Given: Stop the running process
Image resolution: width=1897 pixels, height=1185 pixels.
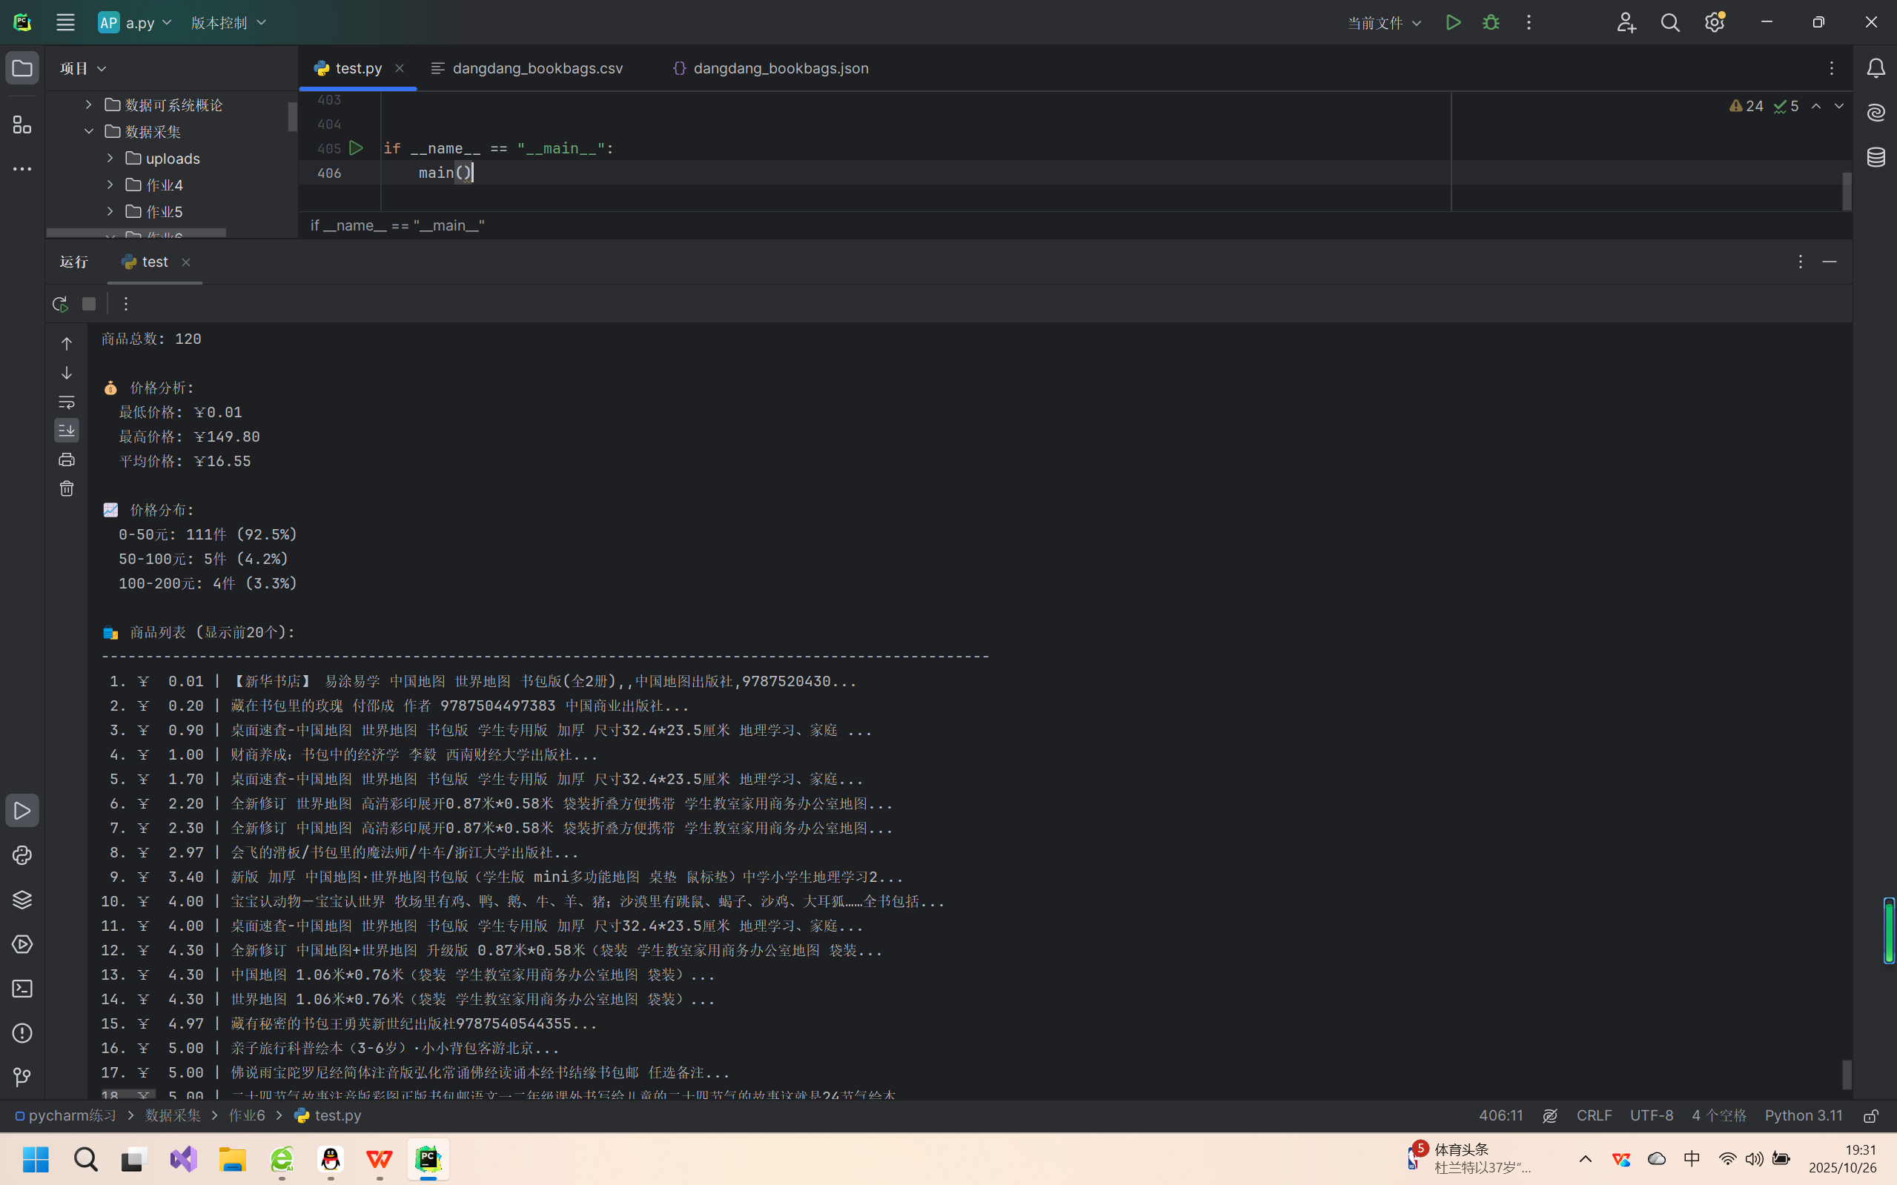Looking at the screenshot, I should [88, 304].
